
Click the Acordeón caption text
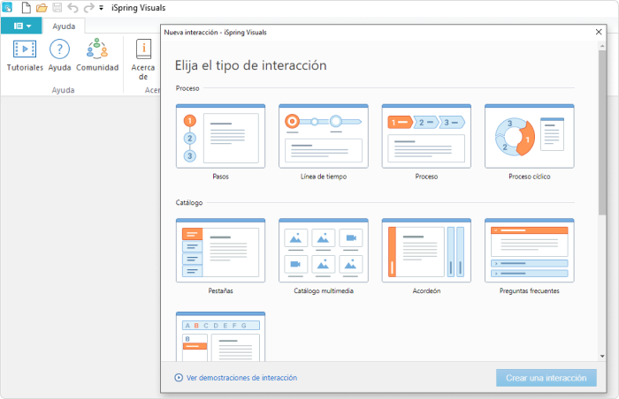[426, 291]
